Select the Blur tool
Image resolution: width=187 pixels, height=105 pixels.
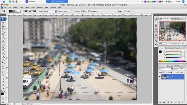pos(3,60)
